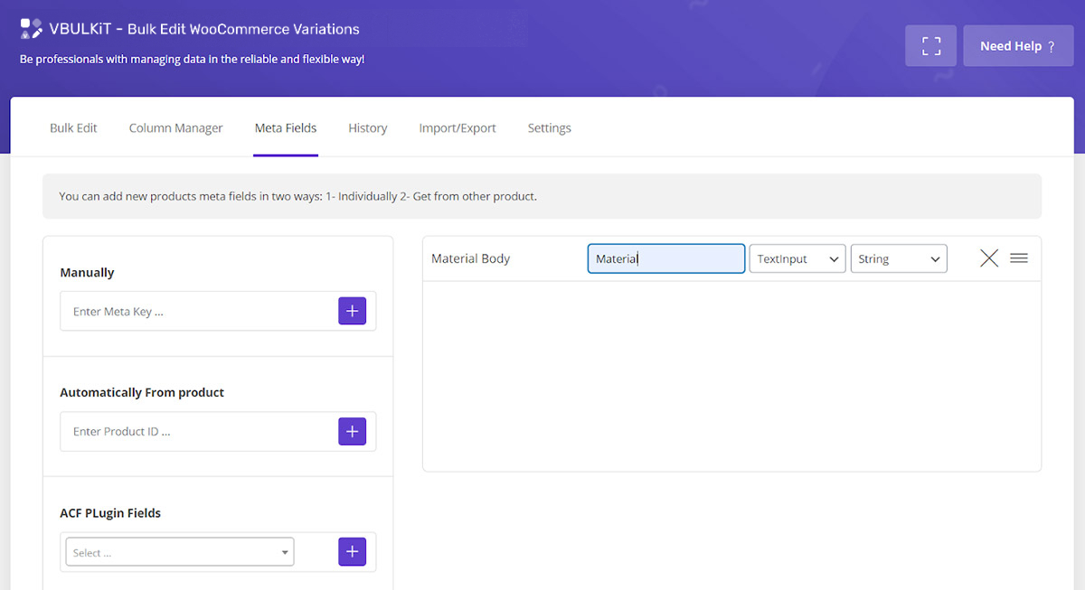The height and width of the screenshot is (590, 1085).
Task: Switch to the Bulk Edit tab
Action: click(x=73, y=128)
